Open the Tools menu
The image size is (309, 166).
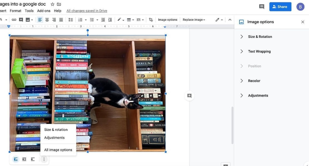click(x=29, y=10)
